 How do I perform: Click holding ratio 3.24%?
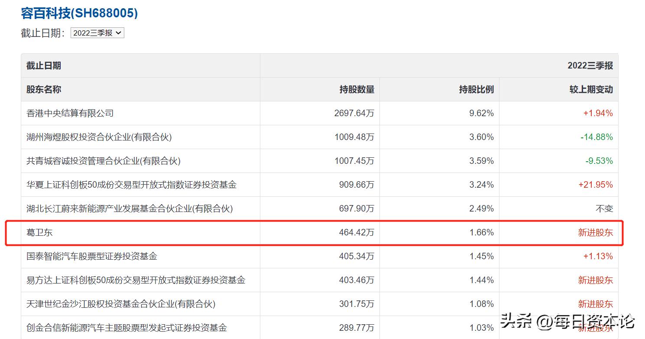click(x=482, y=185)
